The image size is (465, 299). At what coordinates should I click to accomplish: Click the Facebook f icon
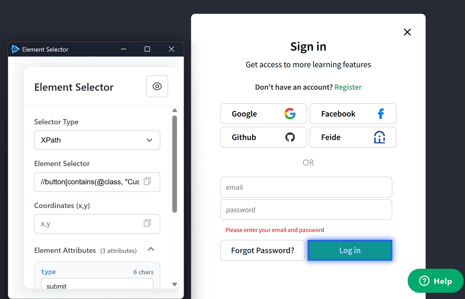click(x=381, y=114)
